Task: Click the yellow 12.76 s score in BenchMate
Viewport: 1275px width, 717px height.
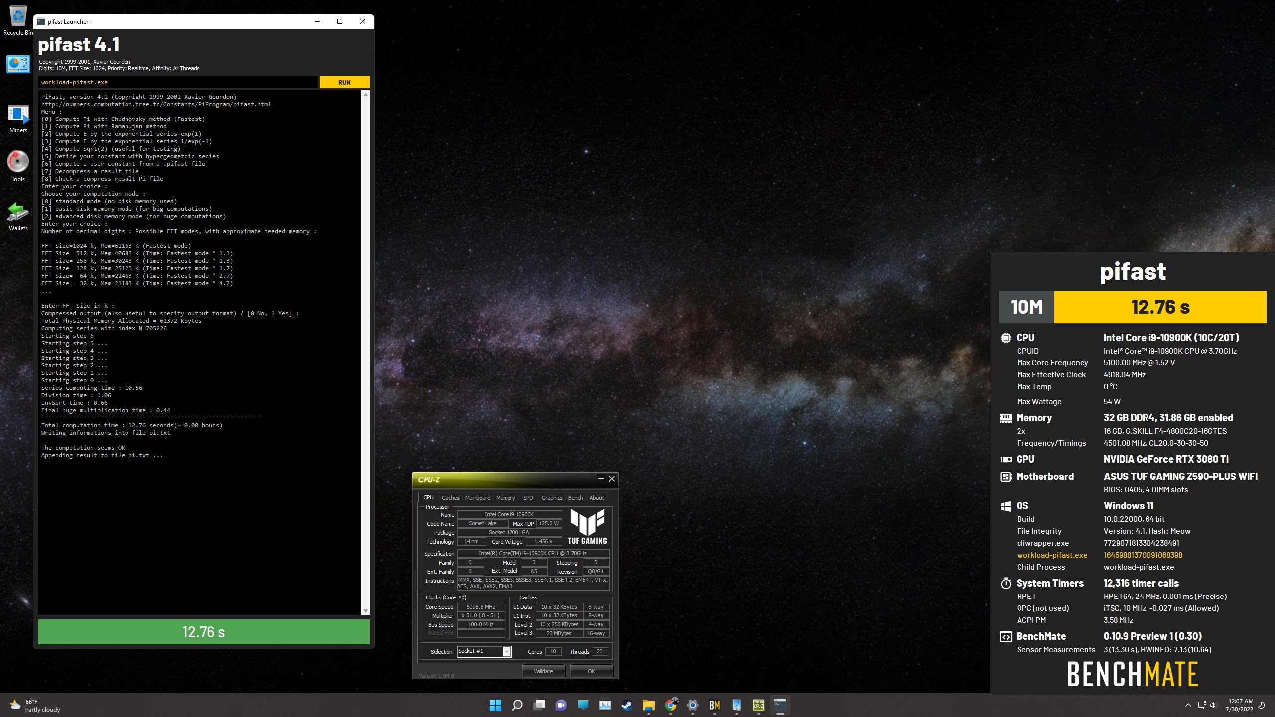Action: click(1160, 307)
